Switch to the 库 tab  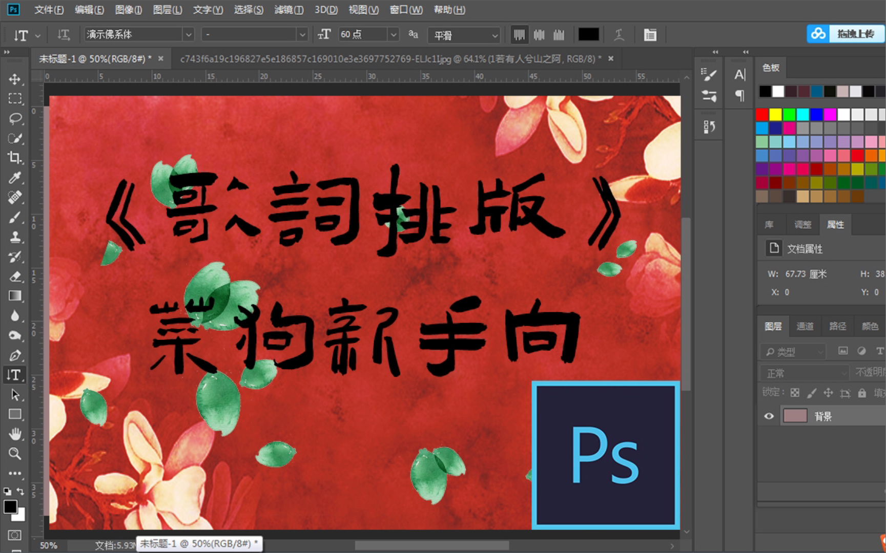769,224
